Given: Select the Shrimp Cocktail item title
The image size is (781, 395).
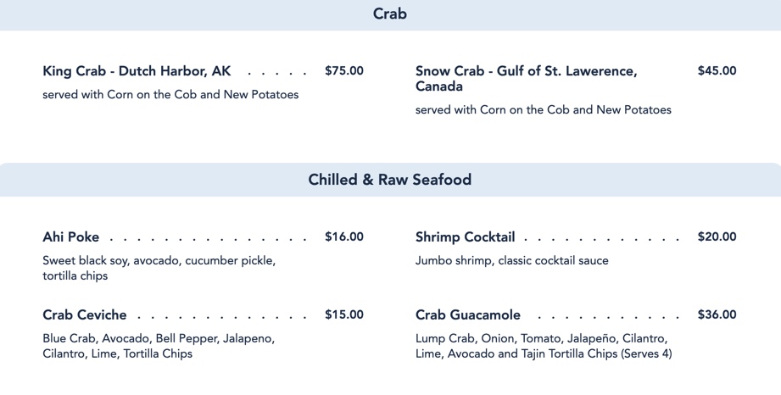Looking at the screenshot, I should 465,237.
